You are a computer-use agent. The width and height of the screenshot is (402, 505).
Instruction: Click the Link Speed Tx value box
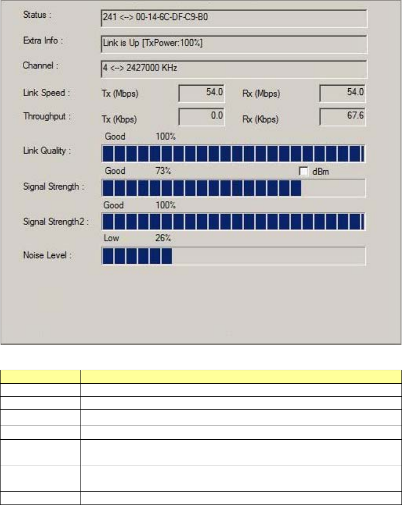201,93
